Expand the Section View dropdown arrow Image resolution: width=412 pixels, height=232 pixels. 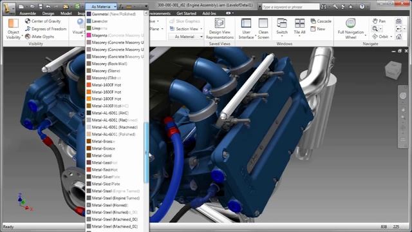[201, 28]
